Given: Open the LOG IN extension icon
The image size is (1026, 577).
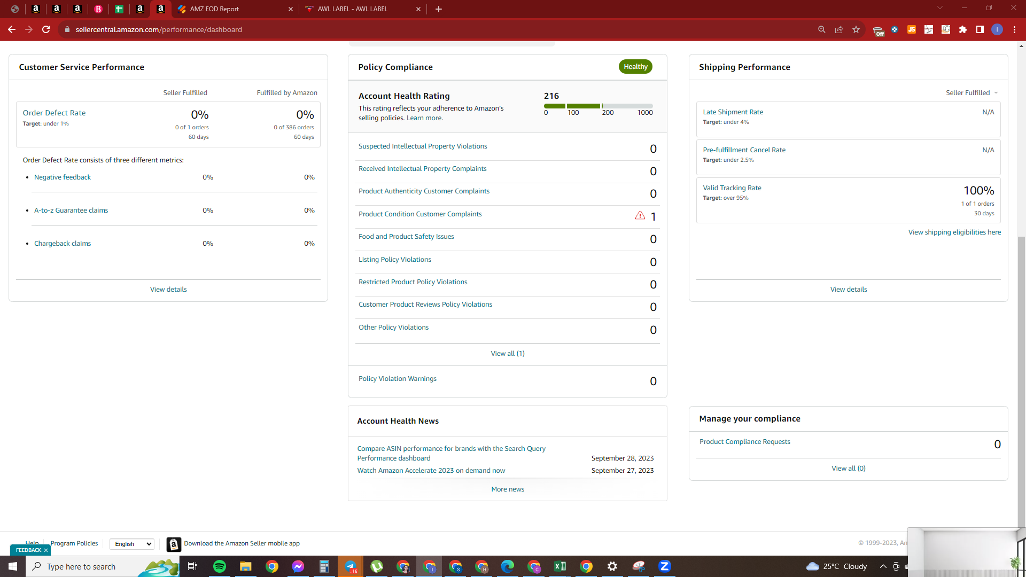Looking at the screenshot, I should 929,29.
